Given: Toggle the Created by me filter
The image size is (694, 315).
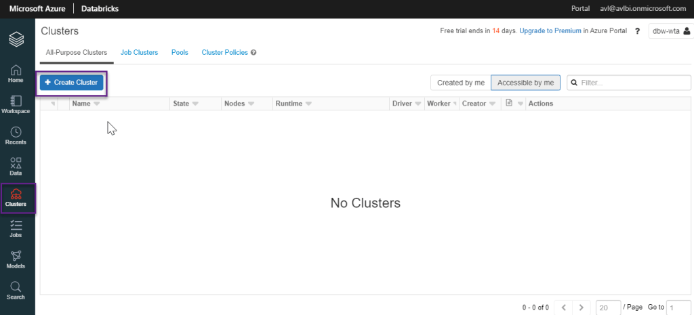Looking at the screenshot, I should coord(461,83).
